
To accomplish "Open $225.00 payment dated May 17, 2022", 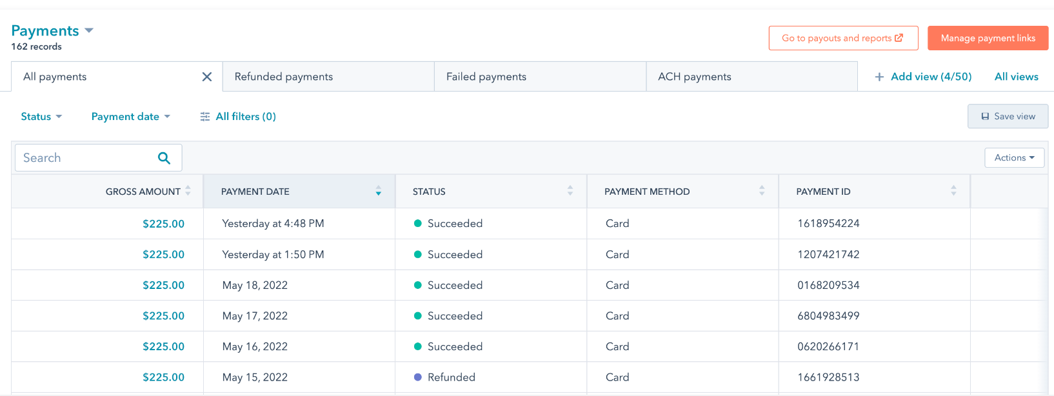I will pos(163,316).
